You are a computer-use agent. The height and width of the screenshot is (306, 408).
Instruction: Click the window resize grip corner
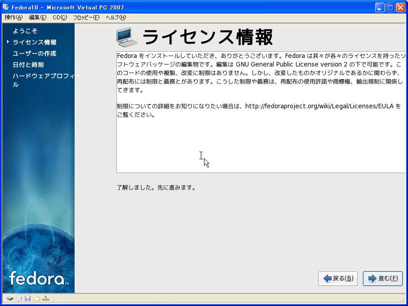click(x=402, y=300)
